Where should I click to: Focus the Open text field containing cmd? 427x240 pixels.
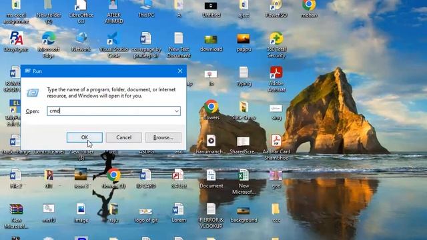tap(113, 111)
